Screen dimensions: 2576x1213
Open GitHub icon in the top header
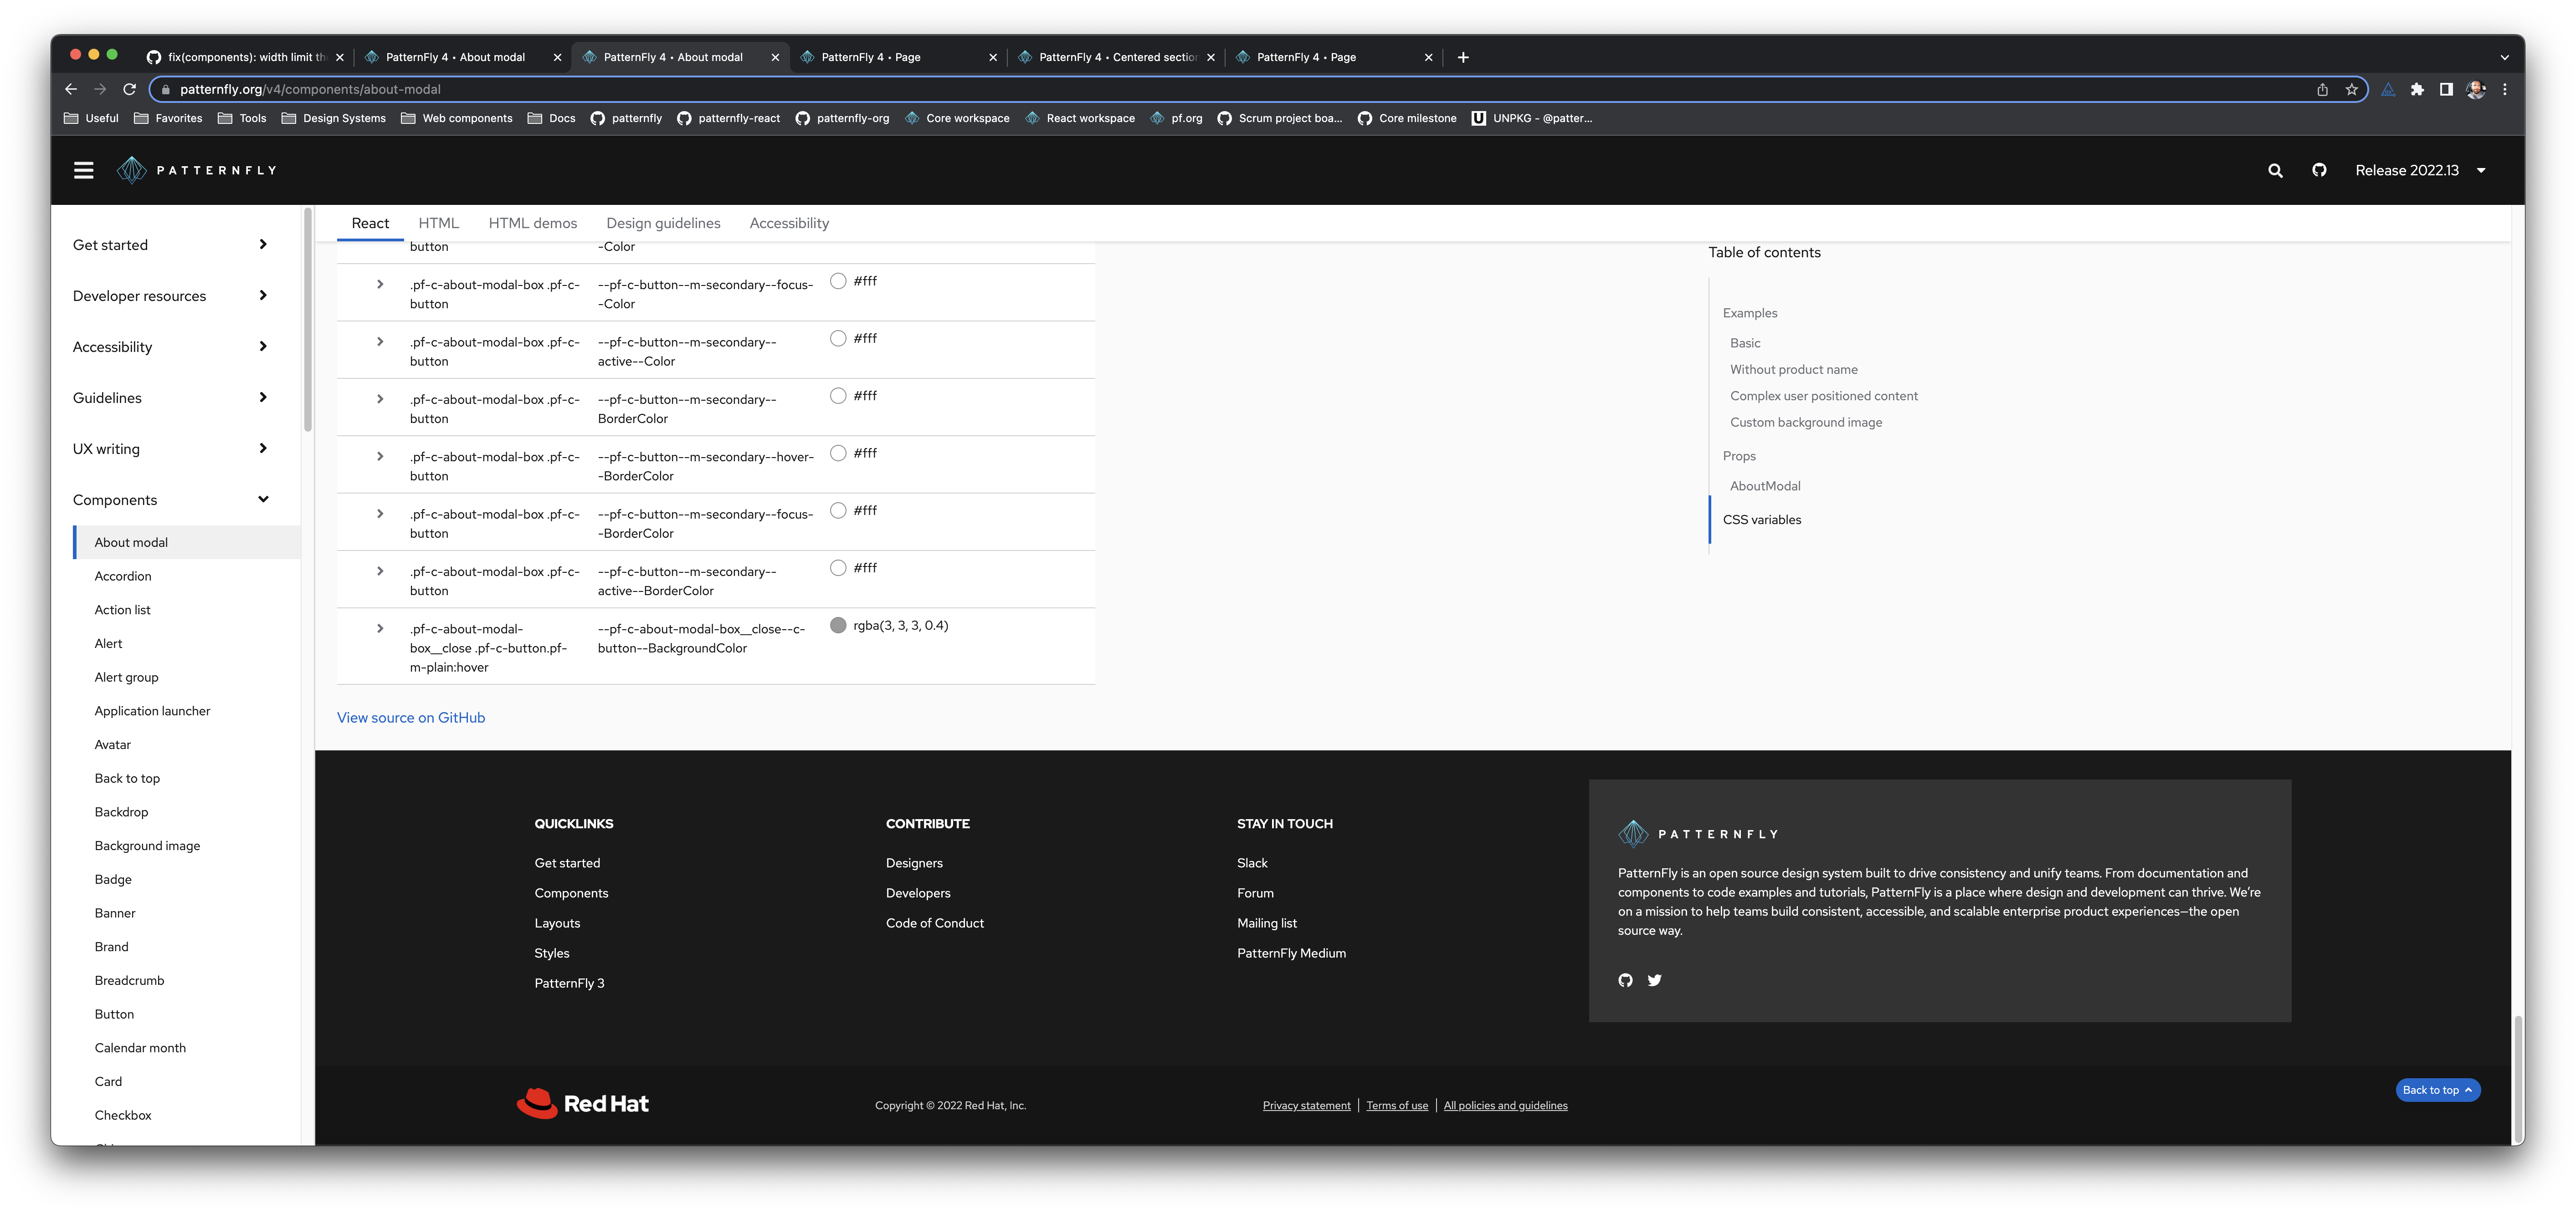(2319, 170)
